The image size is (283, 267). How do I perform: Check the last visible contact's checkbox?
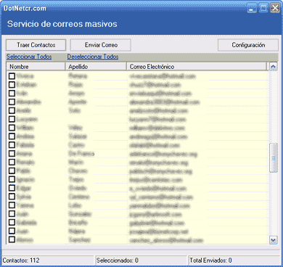tap(12, 239)
